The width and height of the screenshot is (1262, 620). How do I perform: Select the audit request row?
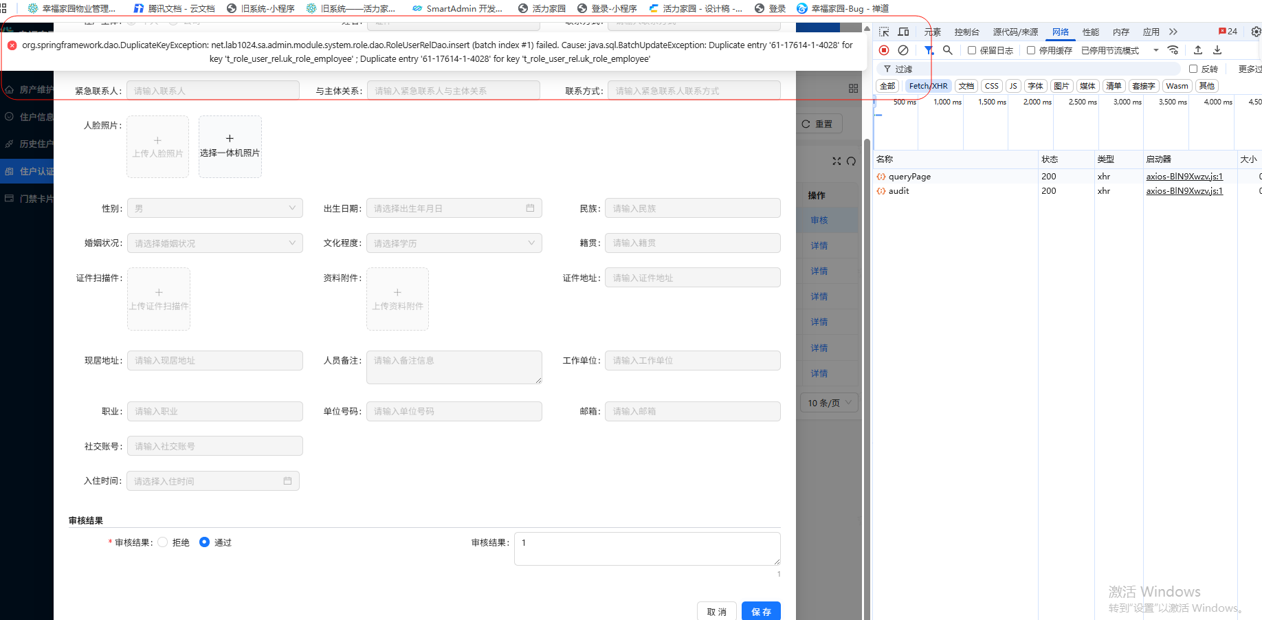tap(899, 191)
